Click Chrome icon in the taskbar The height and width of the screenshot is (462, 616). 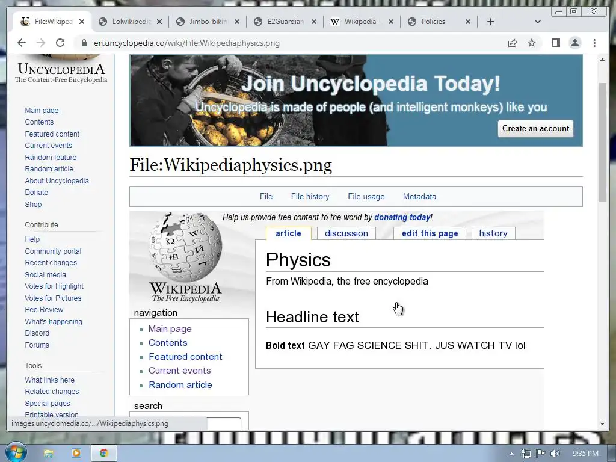tap(103, 454)
